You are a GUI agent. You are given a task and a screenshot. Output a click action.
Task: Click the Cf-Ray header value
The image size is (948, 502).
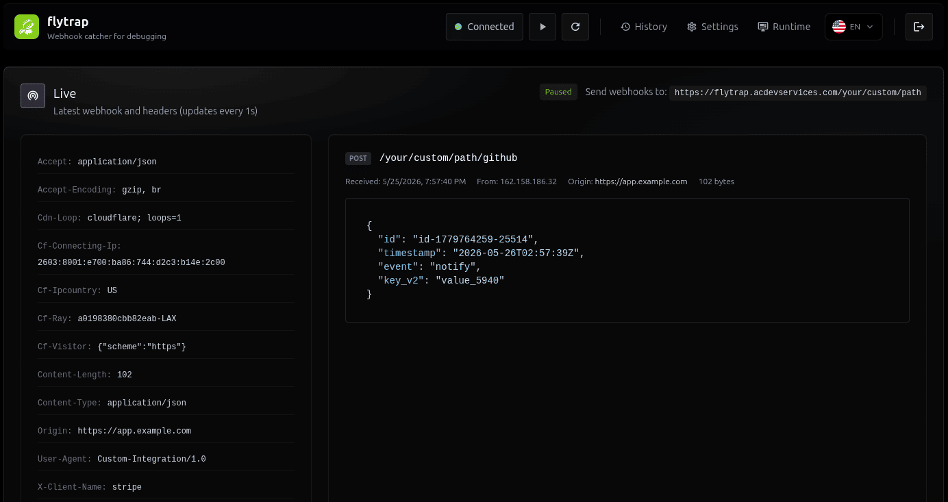[x=127, y=318]
